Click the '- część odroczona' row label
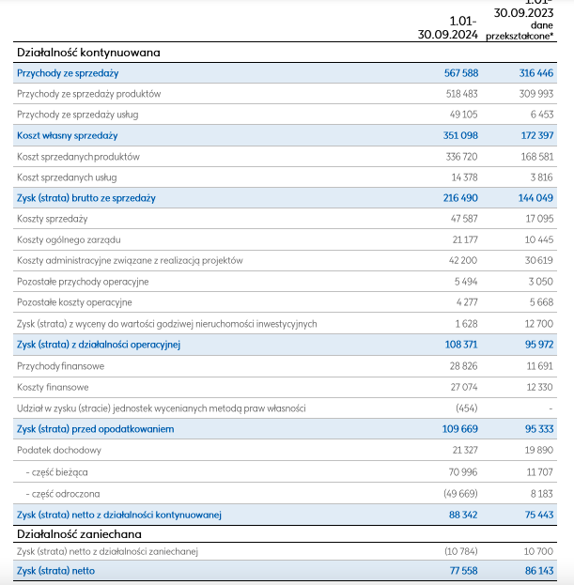Viewport: 574px width, 585px height. pos(63,494)
